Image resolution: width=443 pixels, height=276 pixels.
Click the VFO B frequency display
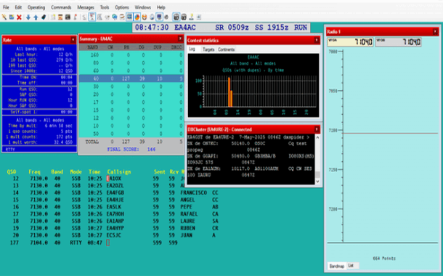398,42
